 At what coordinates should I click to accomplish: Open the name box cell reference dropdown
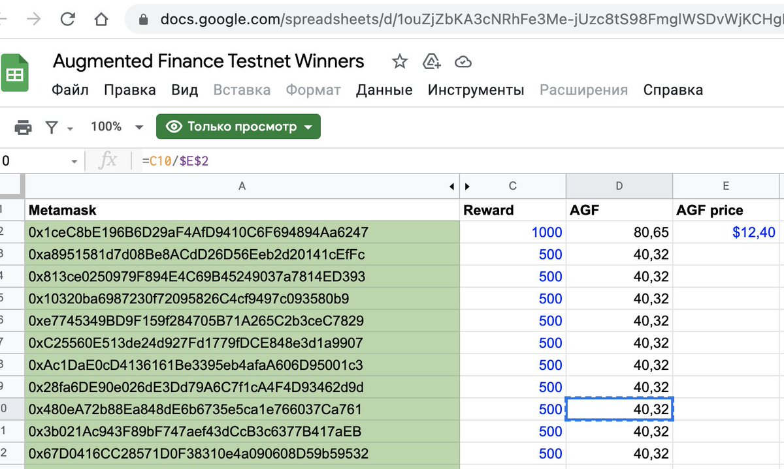coord(74,161)
